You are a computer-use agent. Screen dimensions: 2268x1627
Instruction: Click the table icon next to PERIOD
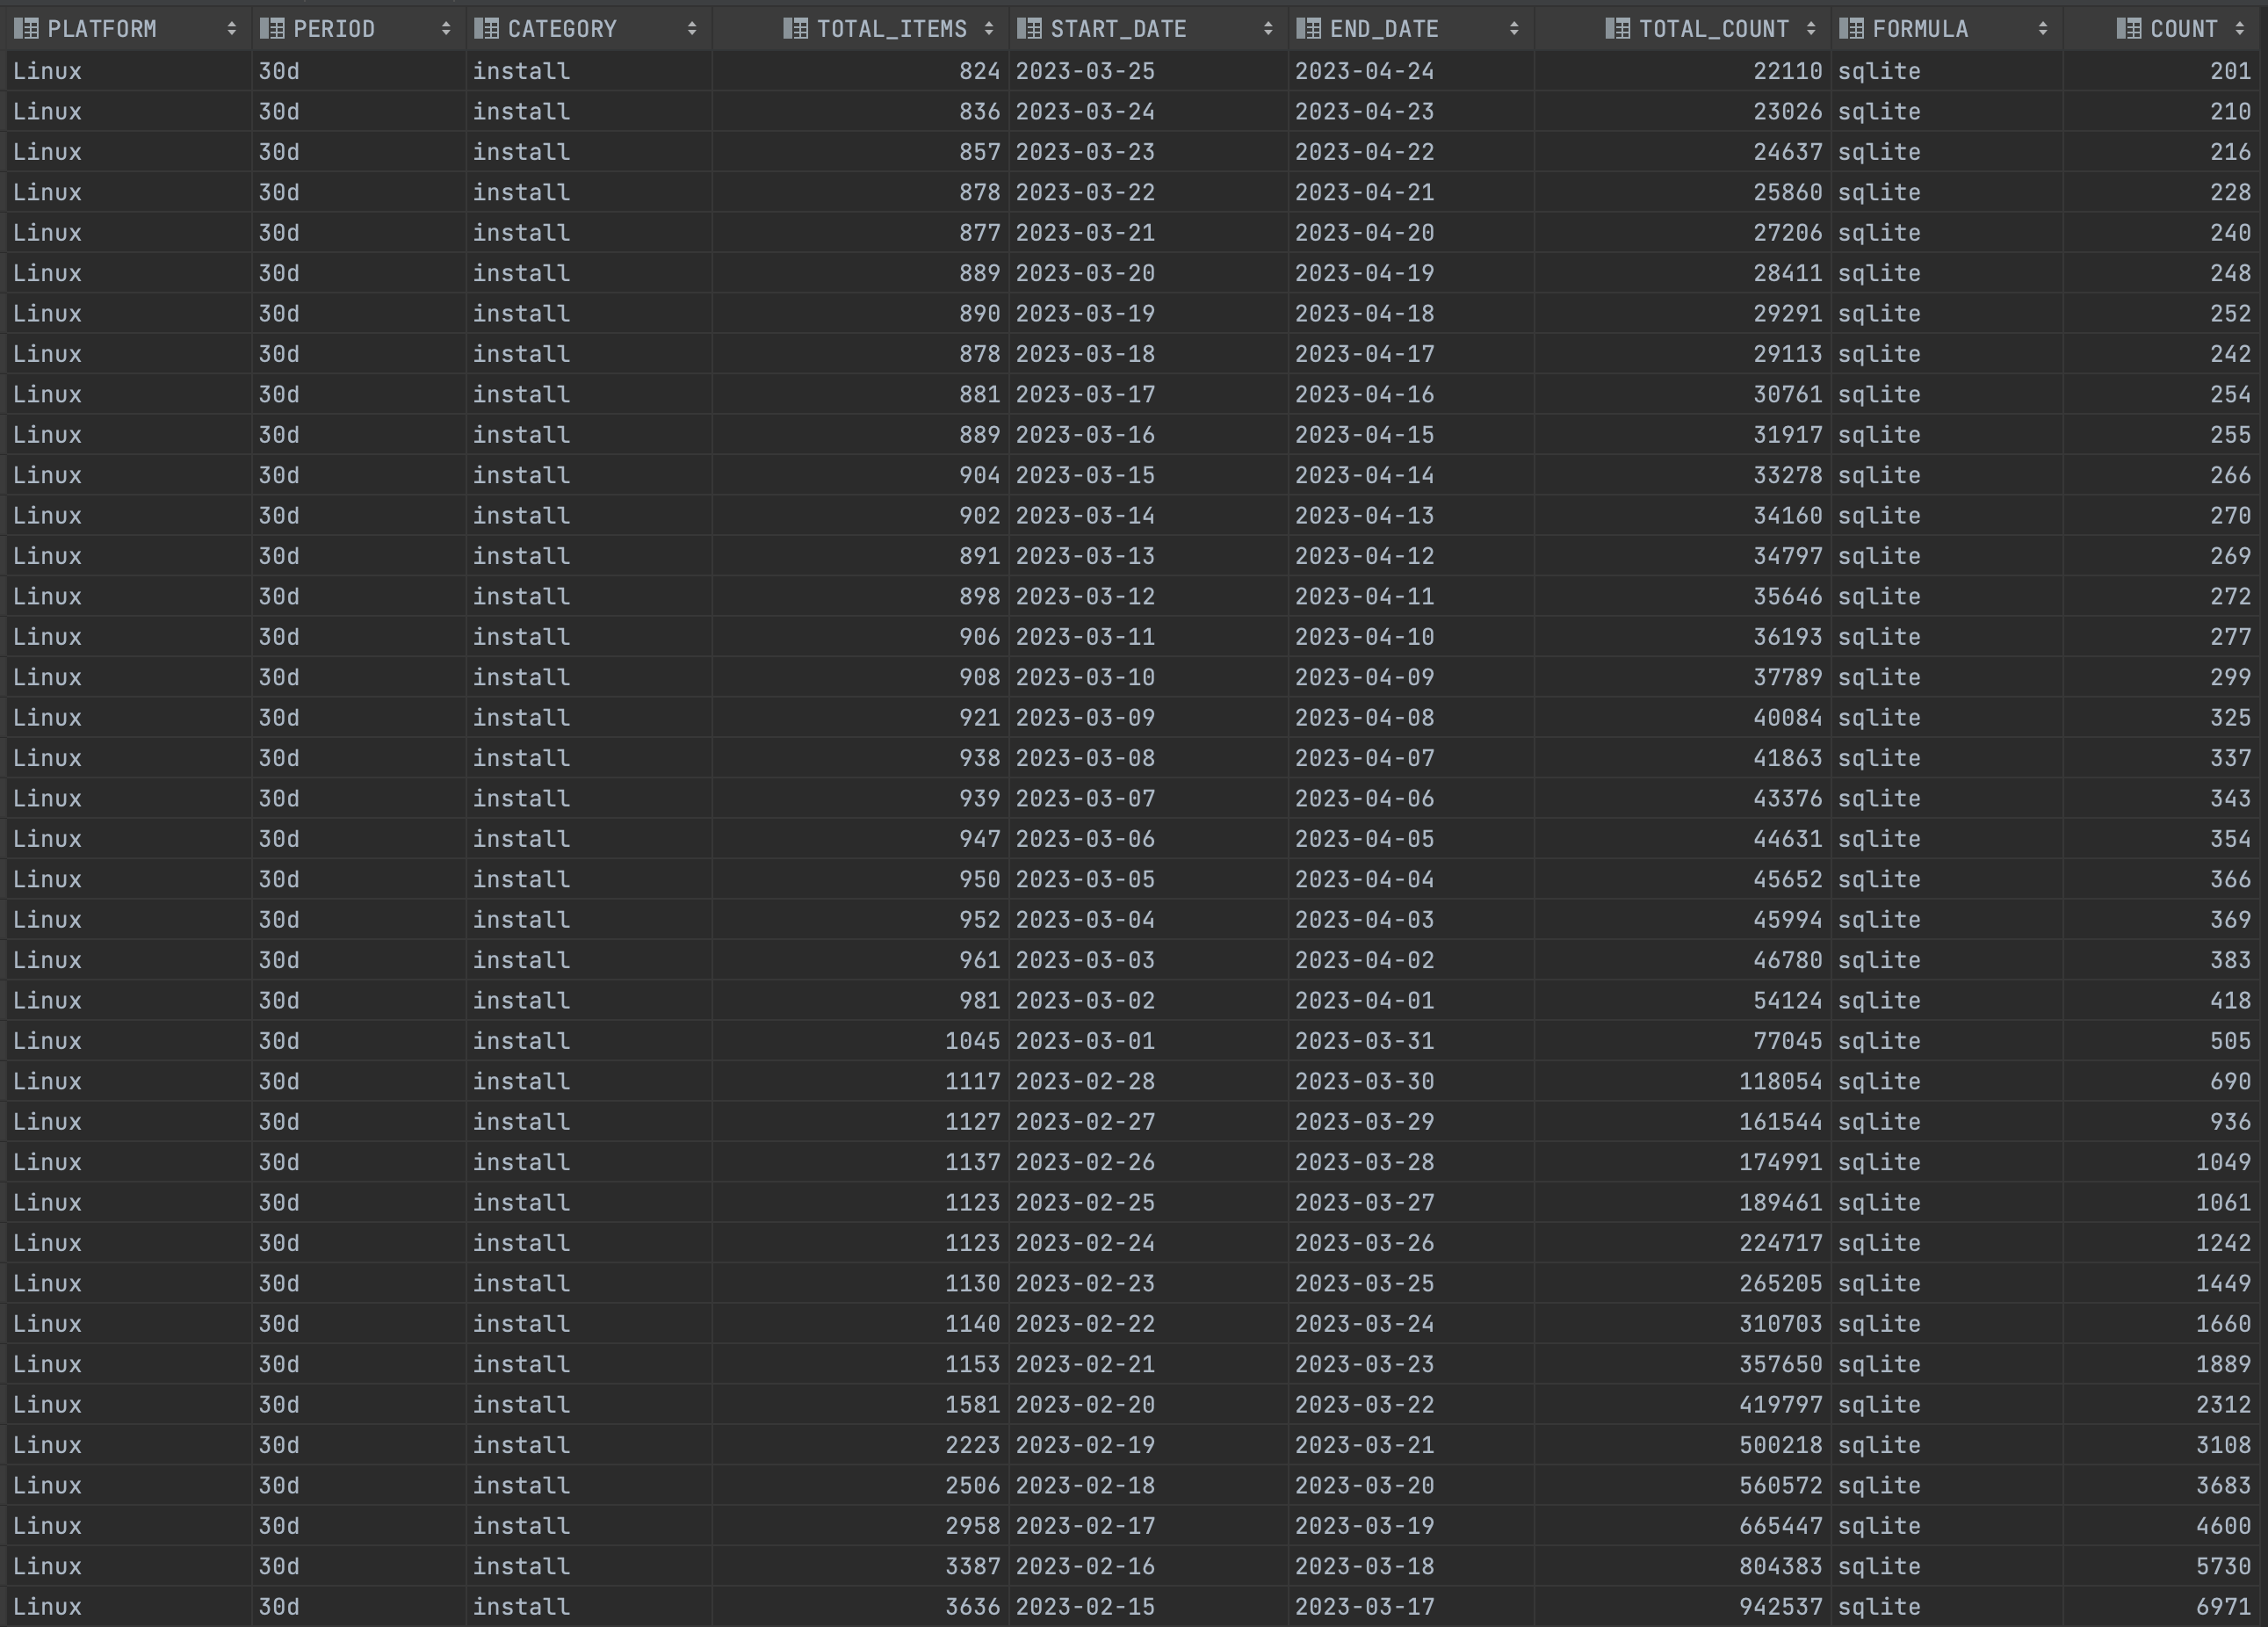pyautogui.click(x=270, y=28)
